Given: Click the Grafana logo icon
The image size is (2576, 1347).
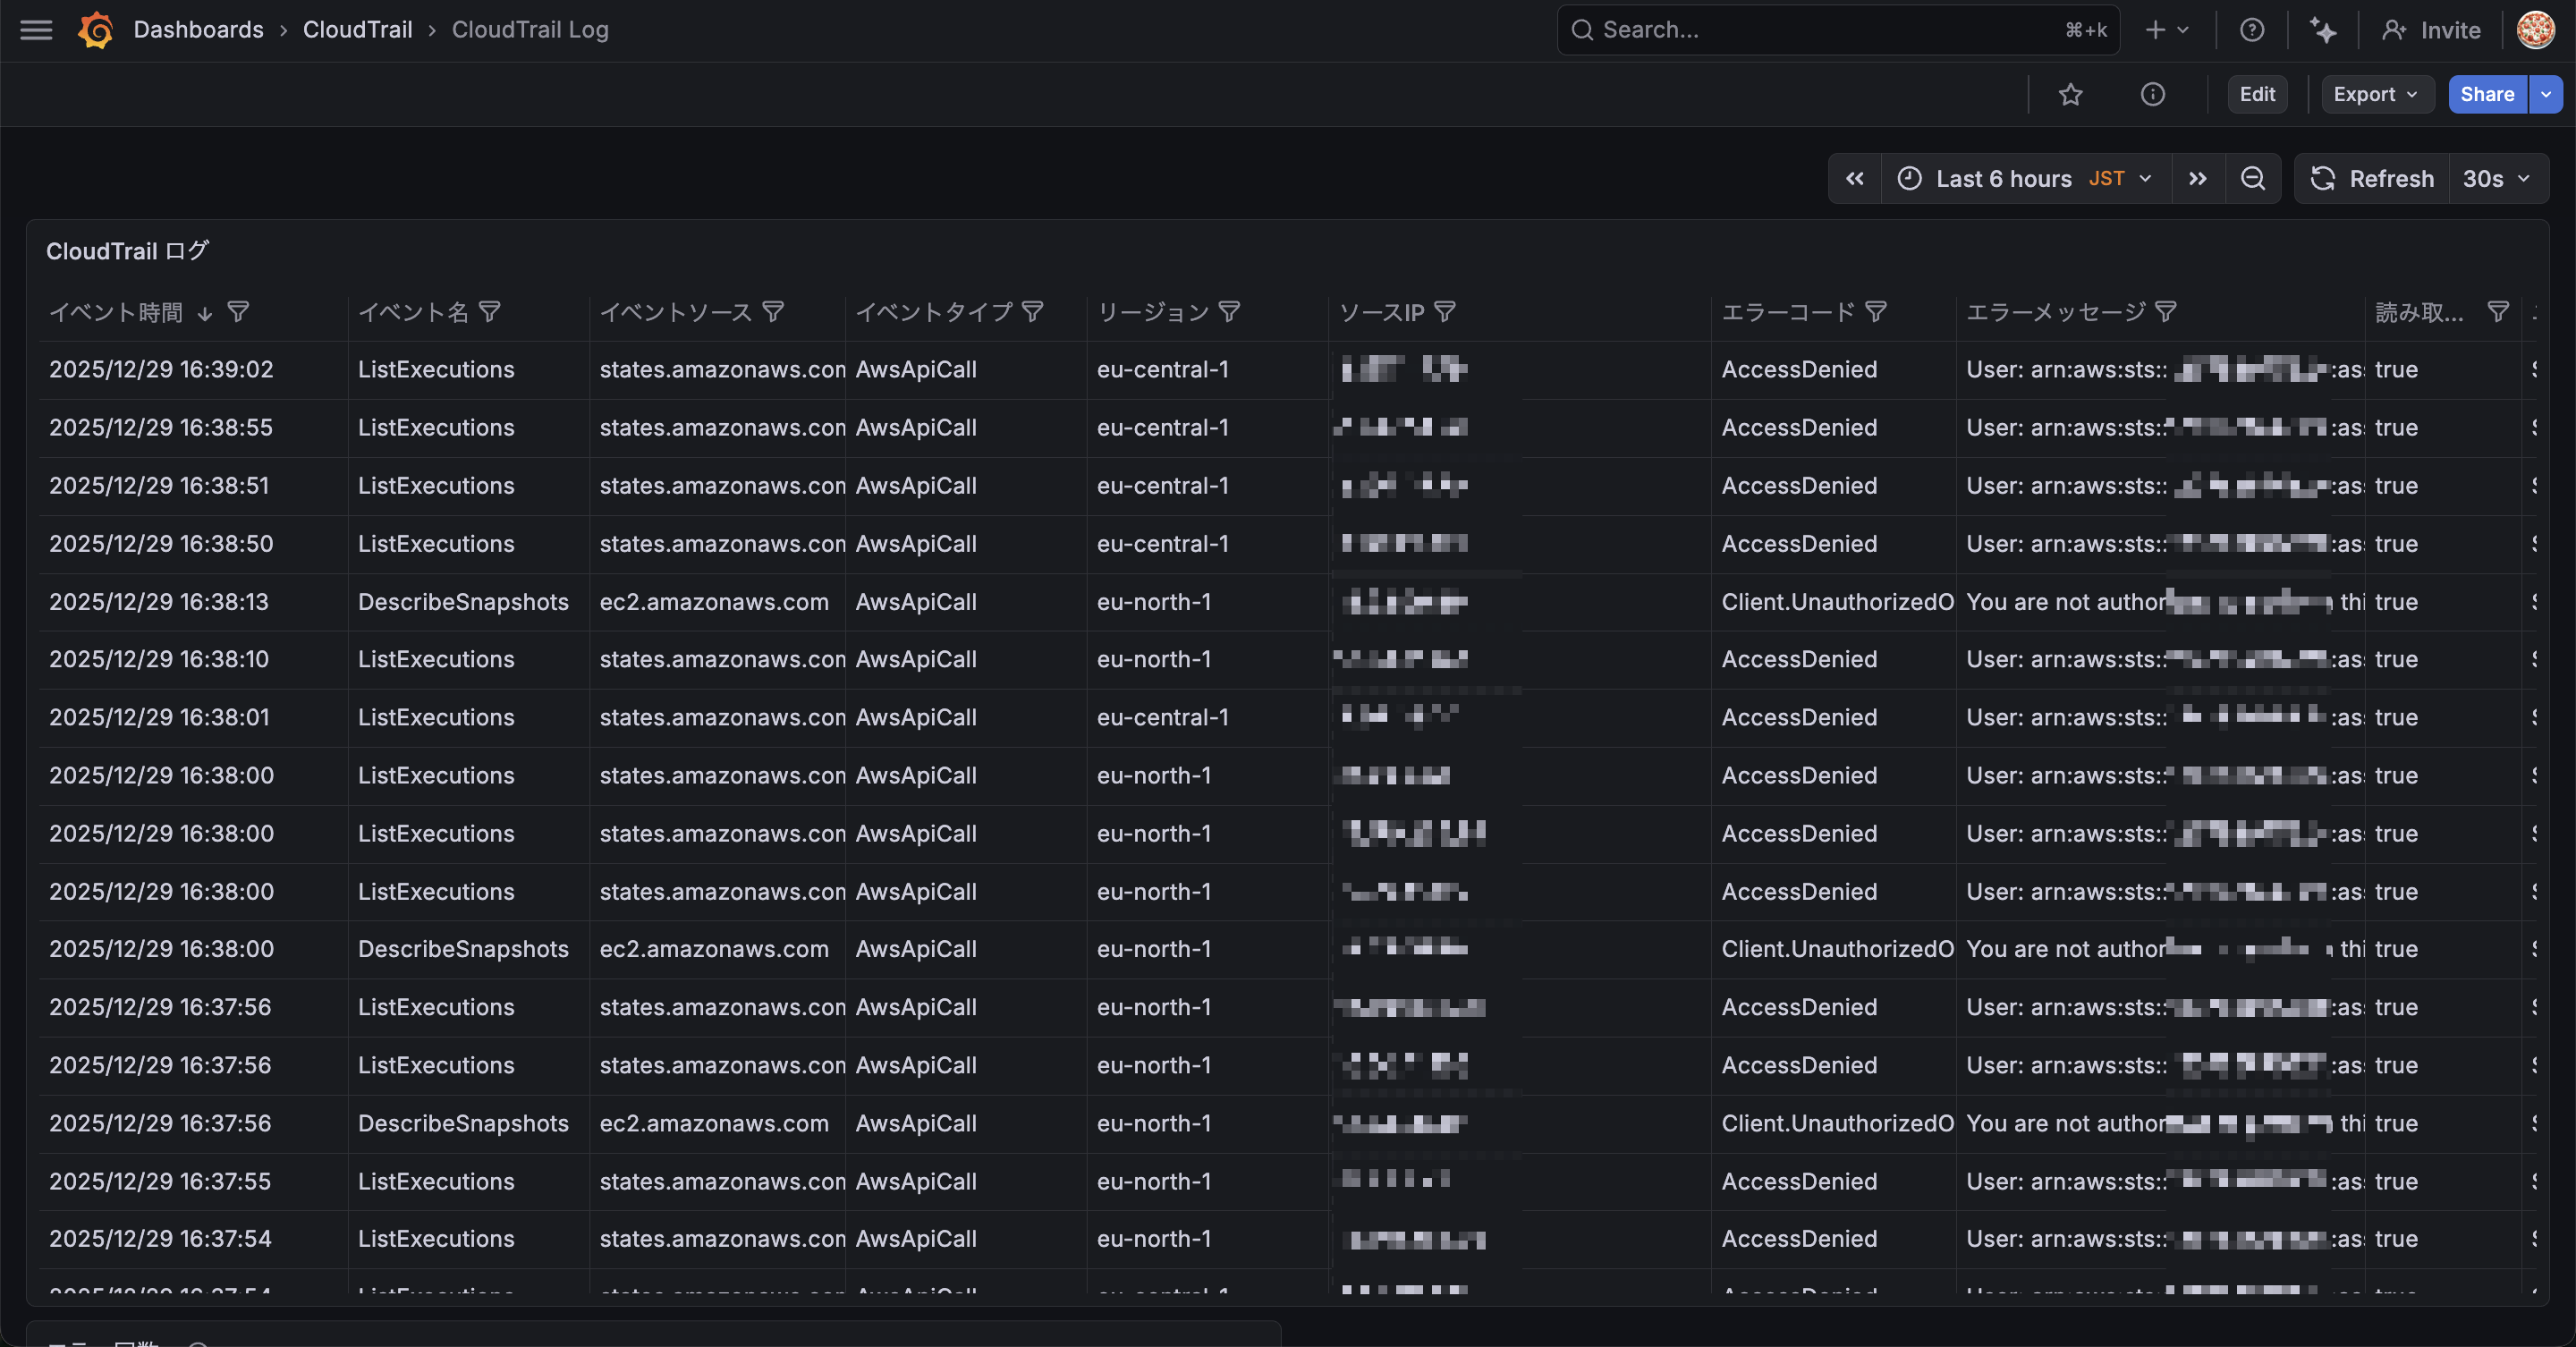Looking at the screenshot, I should coord(96,30).
